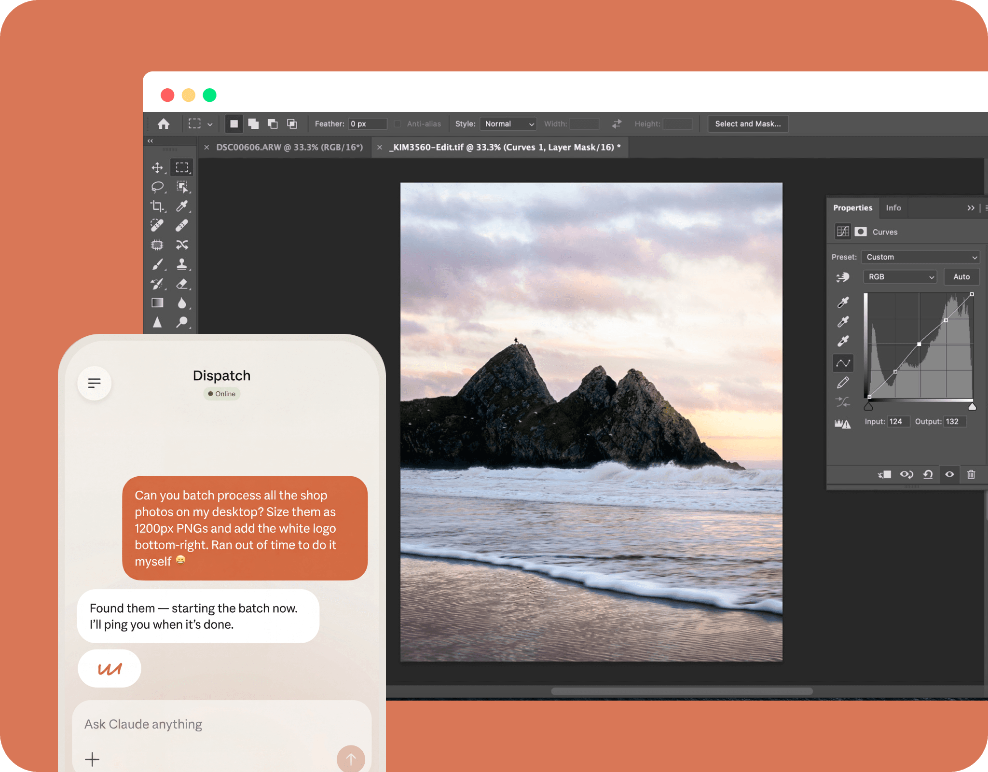988x772 pixels.
Task: Toggle Curves layer visibility eye icon
Action: [949, 475]
